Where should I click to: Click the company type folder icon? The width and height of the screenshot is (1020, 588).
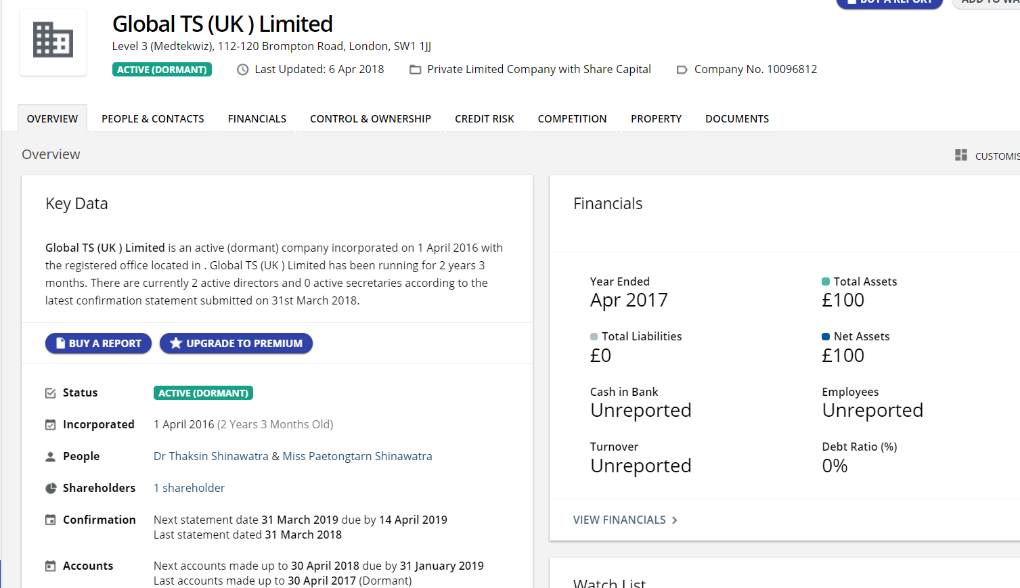click(415, 70)
